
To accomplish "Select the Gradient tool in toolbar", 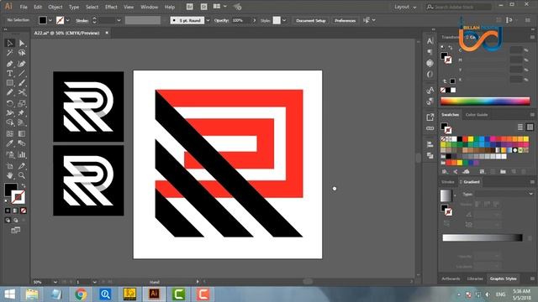I will 22,133.
